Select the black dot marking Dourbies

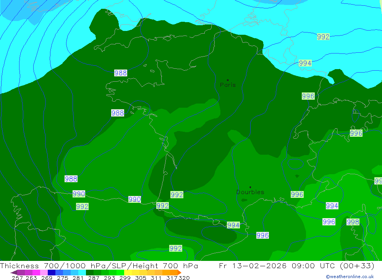250,187
